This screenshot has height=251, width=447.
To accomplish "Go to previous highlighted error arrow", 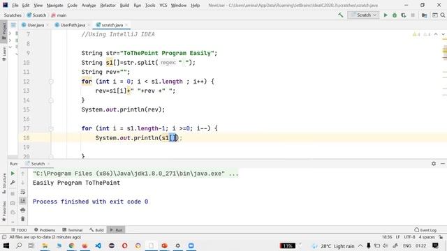I will point(436,34).
